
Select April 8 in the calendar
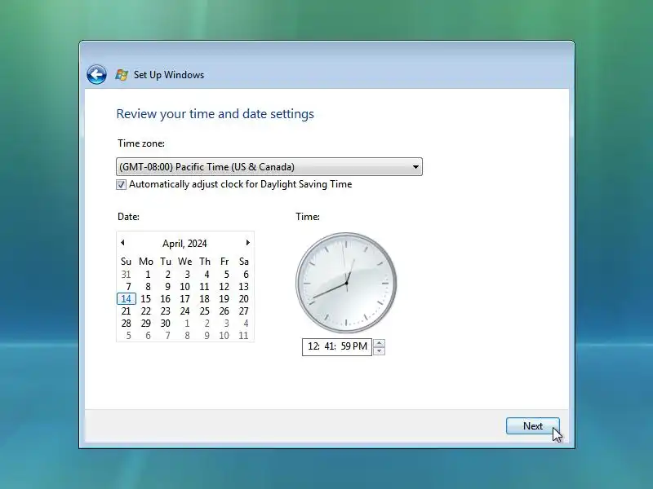[x=148, y=287]
